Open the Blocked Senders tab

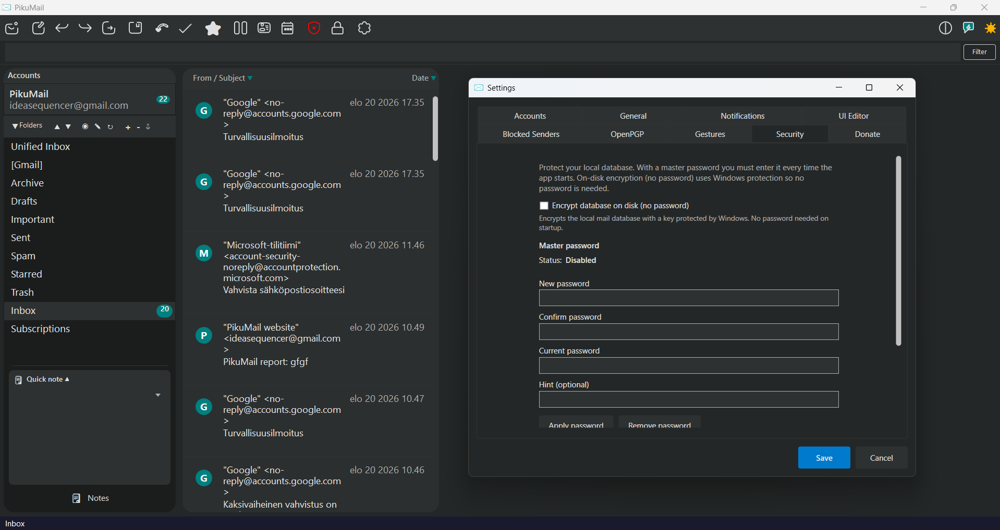pyautogui.click(x=531, y=134)
